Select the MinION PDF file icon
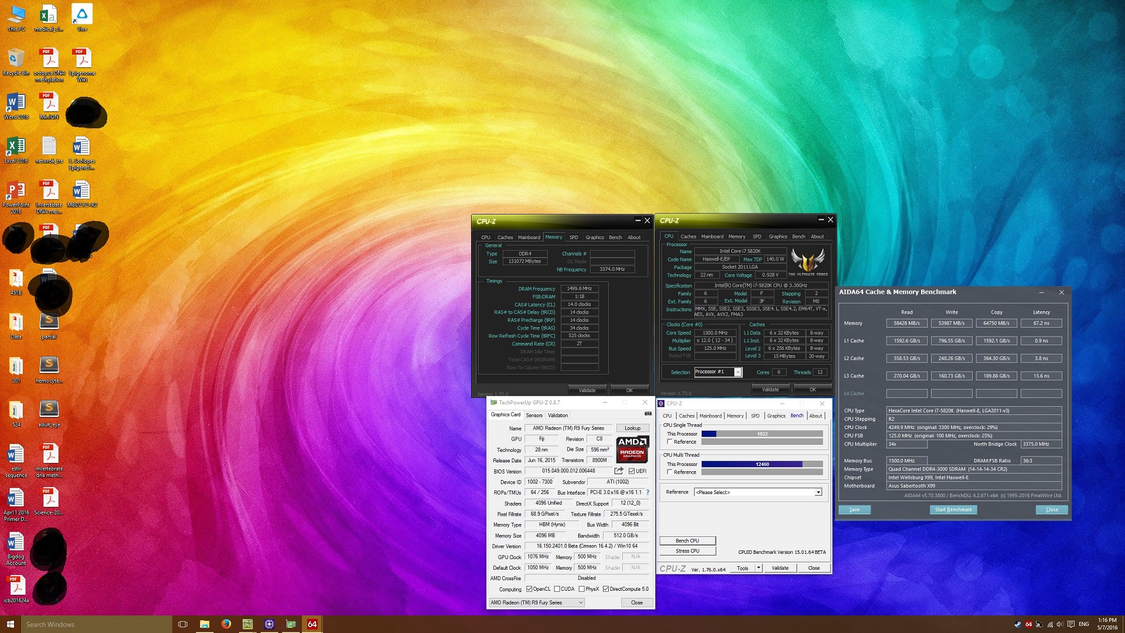 [x=49, y=106]
